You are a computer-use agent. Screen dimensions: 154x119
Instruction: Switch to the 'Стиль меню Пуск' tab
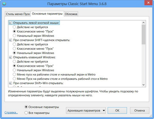pos(17,14)
